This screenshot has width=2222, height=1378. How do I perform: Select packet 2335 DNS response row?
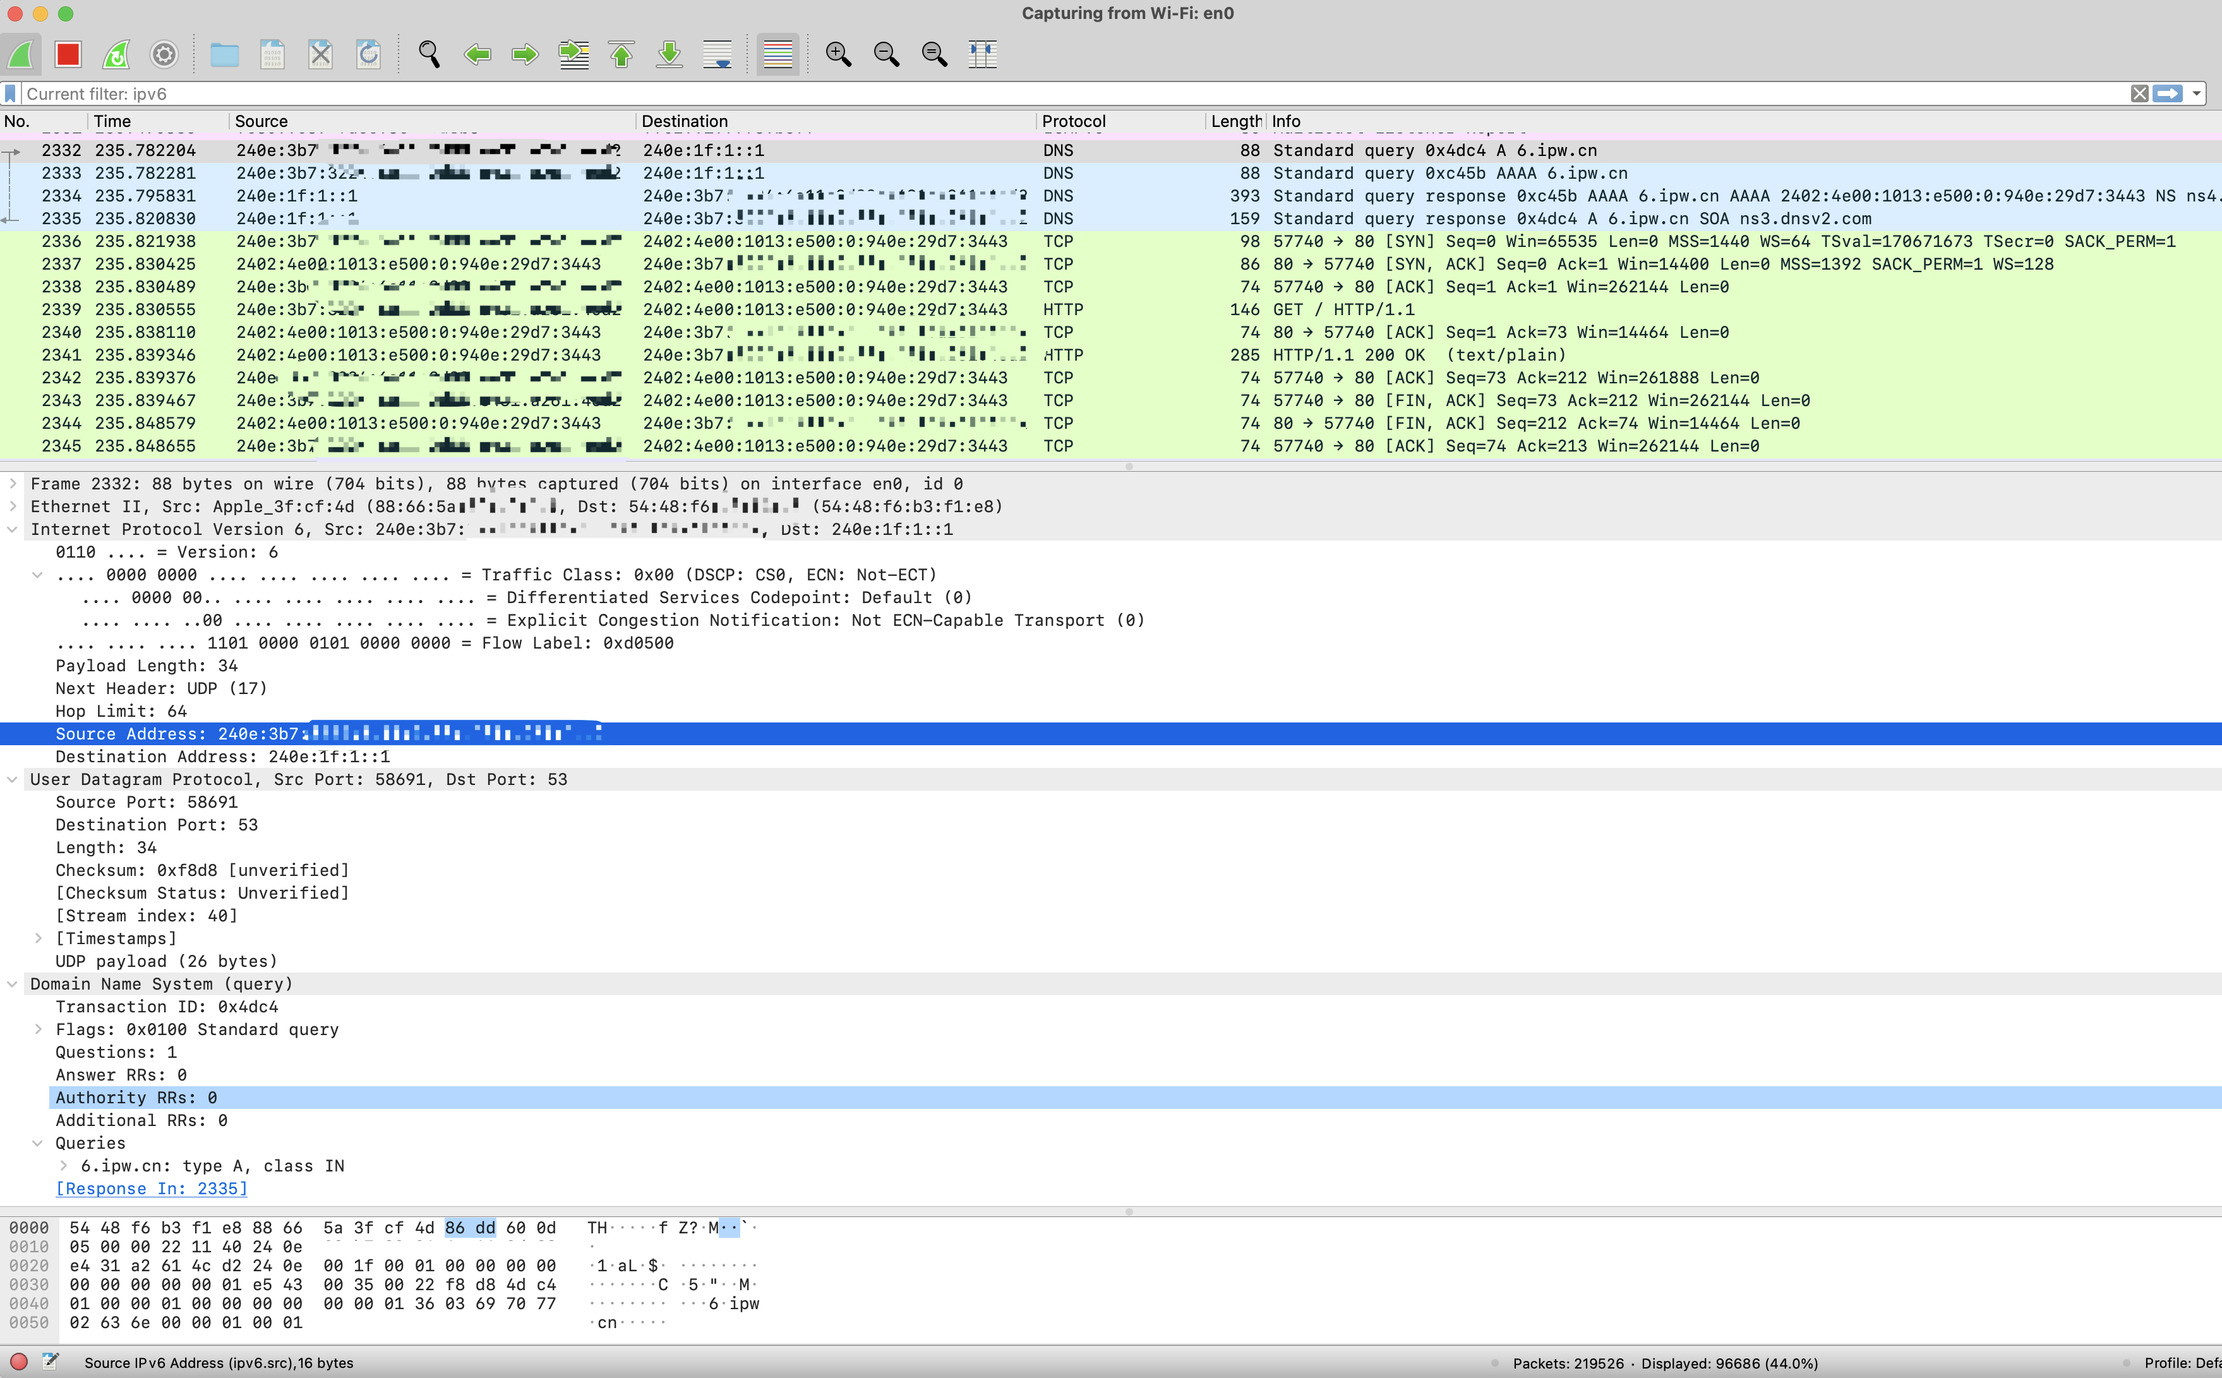tap(1111, 219)
